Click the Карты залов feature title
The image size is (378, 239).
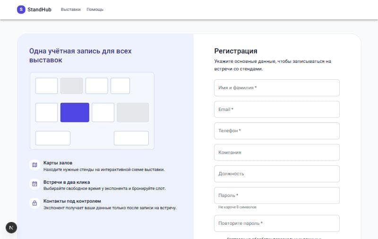pyautogui.click(x=58, y=163)
